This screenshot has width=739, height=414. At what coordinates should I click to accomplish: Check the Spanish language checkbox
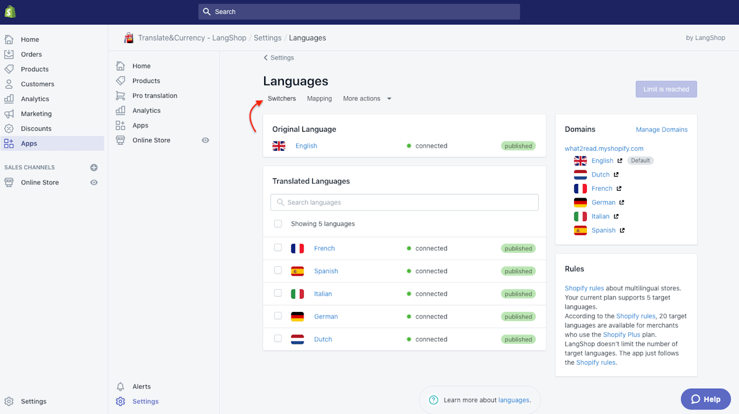(x=278, y=271)
